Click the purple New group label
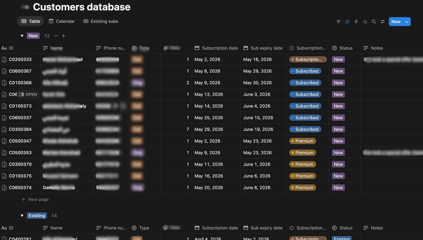423x240 pixels. (x=33, y=36)
